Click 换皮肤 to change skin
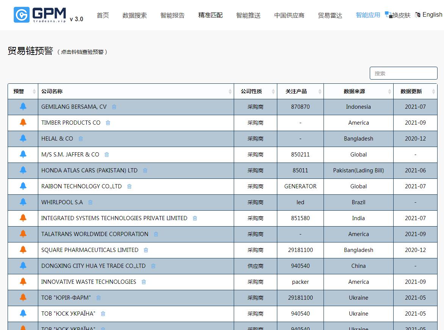The image size is (444, 330). point(398,15)
